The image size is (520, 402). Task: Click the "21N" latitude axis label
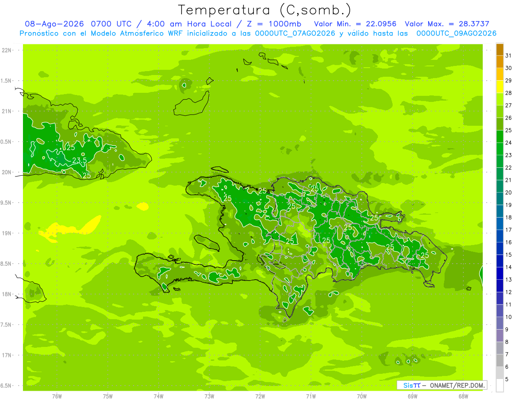click(6, 111)
